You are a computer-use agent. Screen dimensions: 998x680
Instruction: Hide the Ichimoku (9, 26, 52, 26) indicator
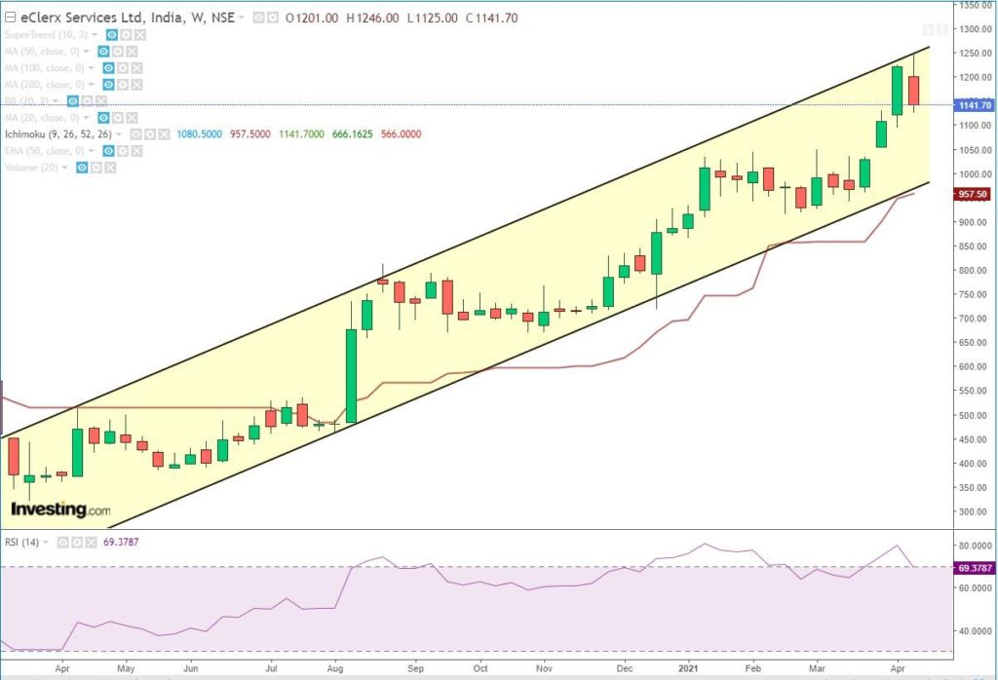[135, 134]
